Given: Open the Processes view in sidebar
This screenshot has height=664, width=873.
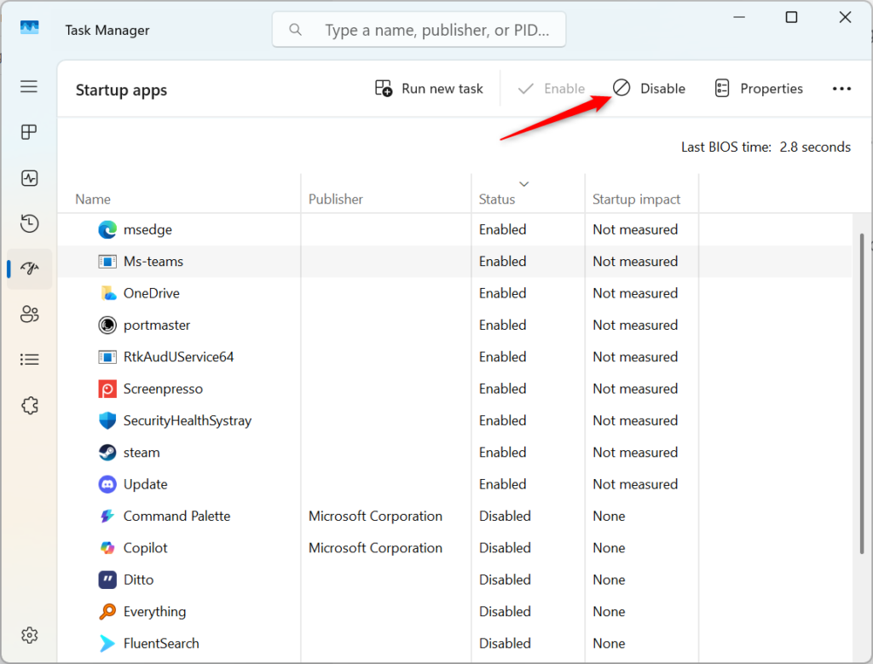Looking at the screenshot, I should pyautogui.click(x=29, y=132).
